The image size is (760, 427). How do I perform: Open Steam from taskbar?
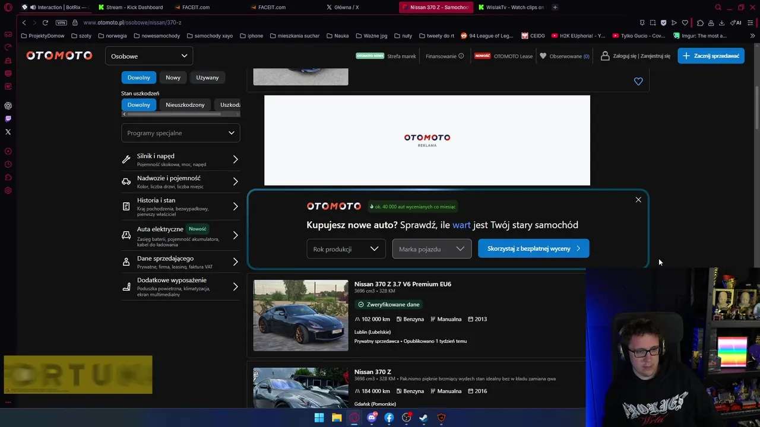(x=423, y=418)
